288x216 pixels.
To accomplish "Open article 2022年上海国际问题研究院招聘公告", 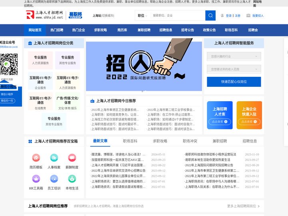I will [x=209, y=165].
